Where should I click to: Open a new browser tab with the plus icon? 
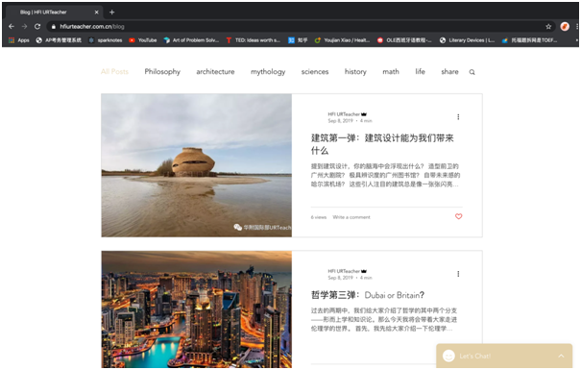(x=112, y=12)
